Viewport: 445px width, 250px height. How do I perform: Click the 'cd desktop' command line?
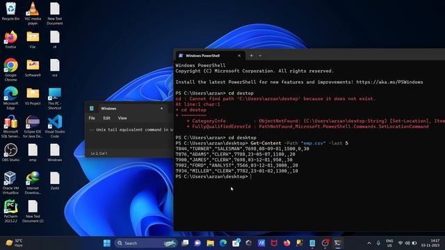click(216, 137)
